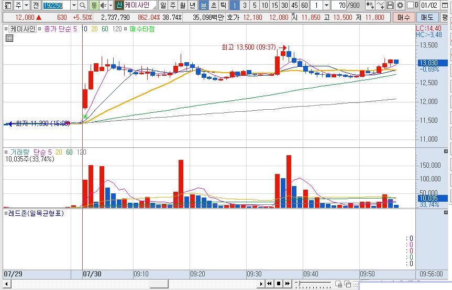Close the 레드존 panel with its x
The image size is (452, 290).
(446, 212)
